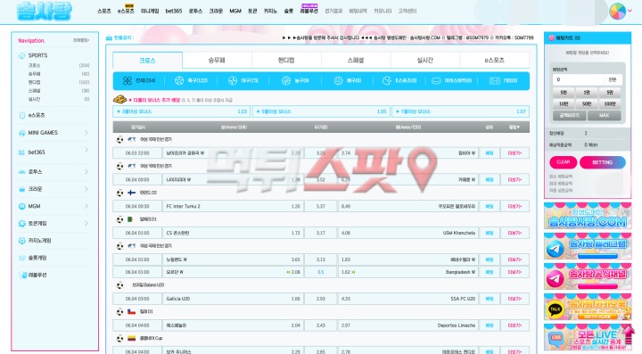Click the colorful profile avatar icon

point(617,11)
